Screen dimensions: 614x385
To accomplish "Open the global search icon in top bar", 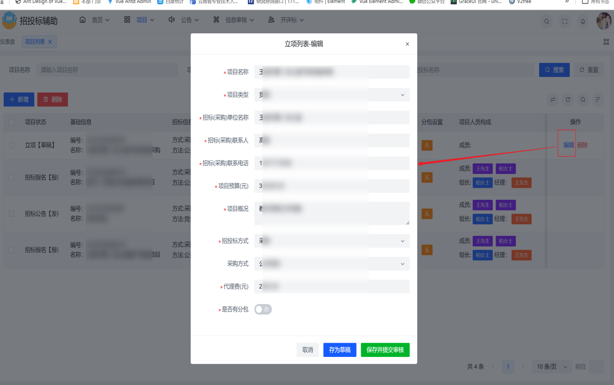I will point(546,21).
